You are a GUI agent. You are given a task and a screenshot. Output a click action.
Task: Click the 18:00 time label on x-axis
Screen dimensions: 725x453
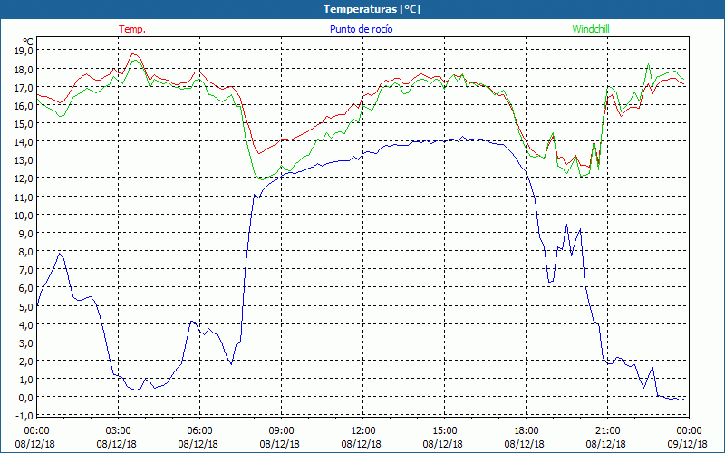527,430
